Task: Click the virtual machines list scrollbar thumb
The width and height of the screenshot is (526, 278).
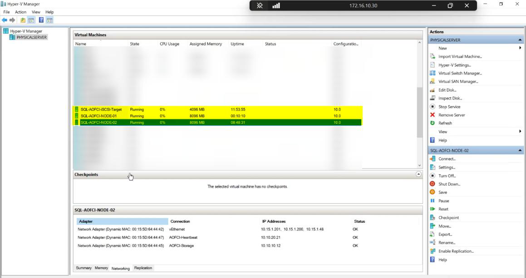Action: pos(419,112)
